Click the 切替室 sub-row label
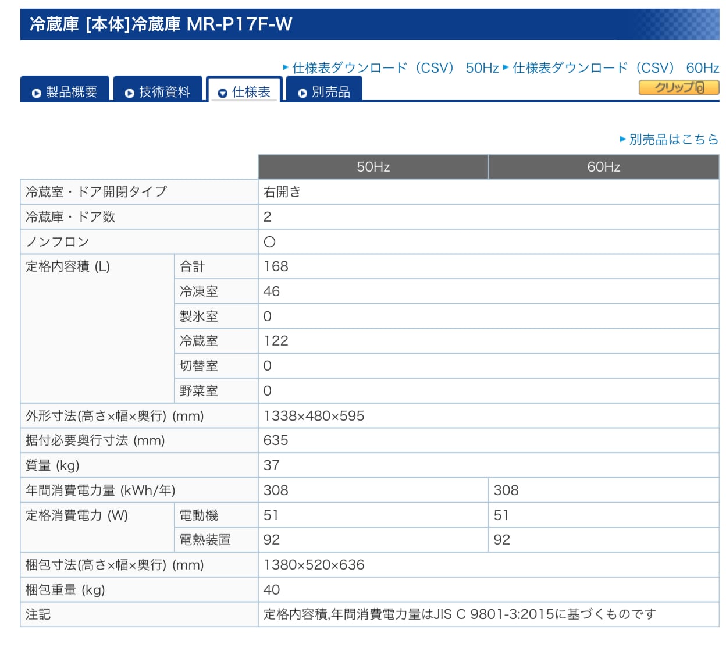726x658 pixels. (199, 366)
